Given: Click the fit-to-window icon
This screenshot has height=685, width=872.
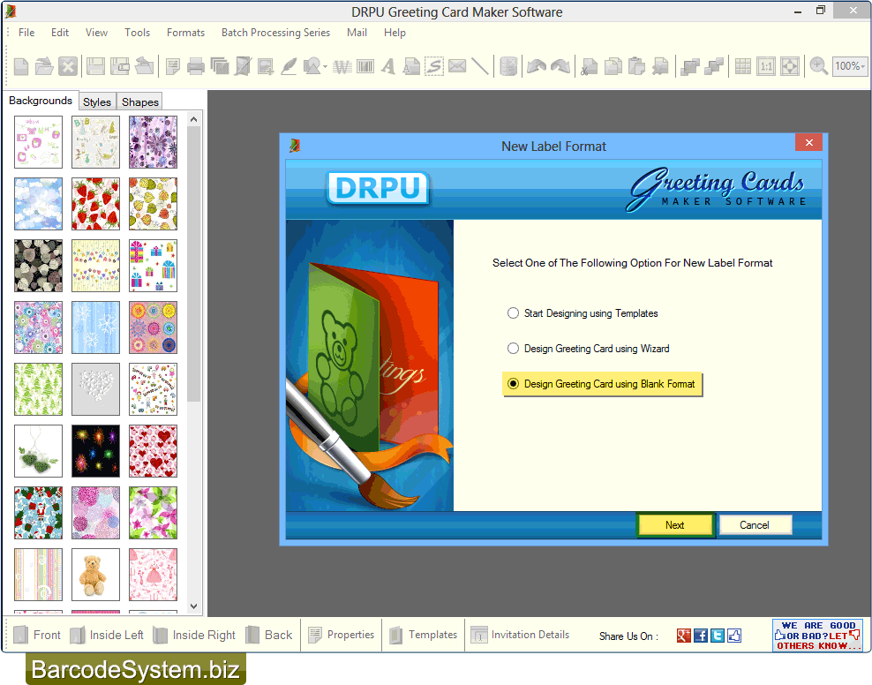Looking at the screenshot, I should pyautogui.click(x=790, y=67).
